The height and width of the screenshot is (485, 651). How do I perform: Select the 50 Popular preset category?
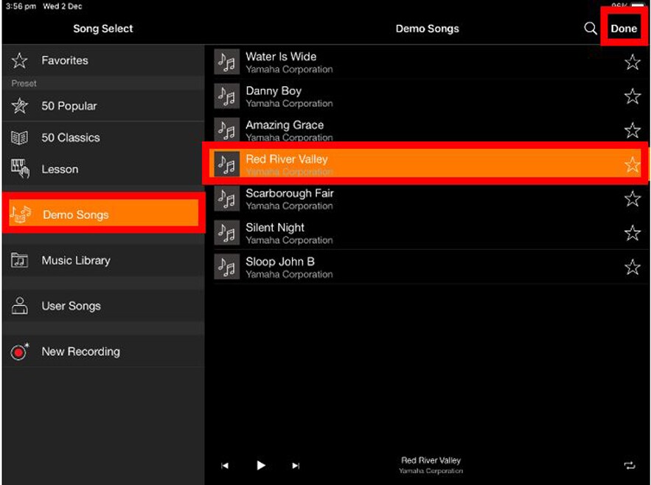point(69,106)
